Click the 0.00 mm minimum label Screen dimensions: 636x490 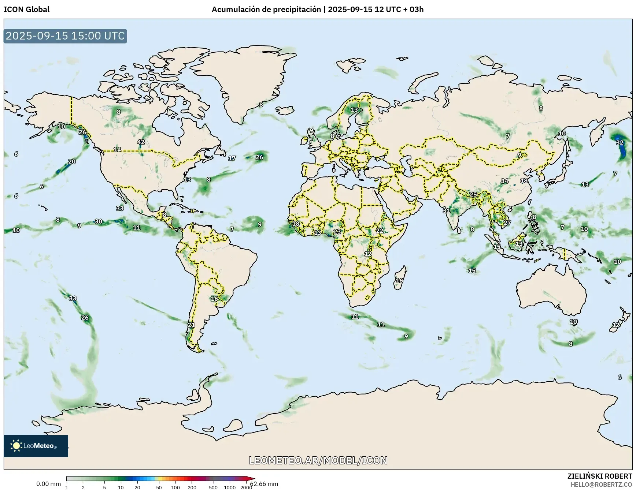[48, 484]
